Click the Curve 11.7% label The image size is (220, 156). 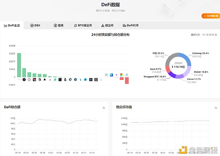[194, 79]
